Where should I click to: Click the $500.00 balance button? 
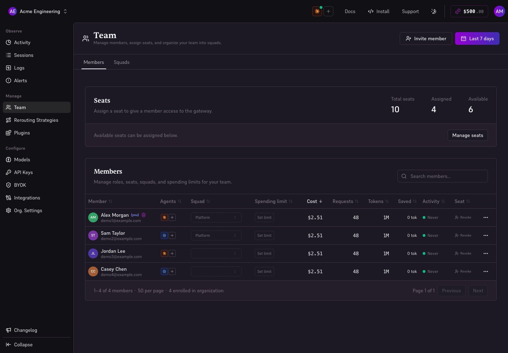point(470,11)
